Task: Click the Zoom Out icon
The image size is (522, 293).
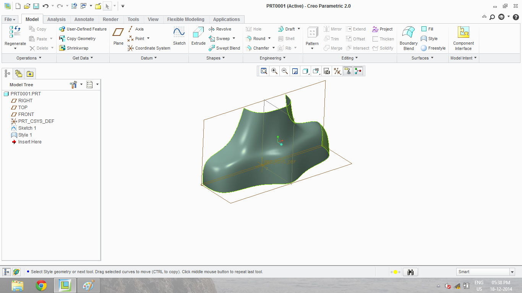Action: [x=285, y=71]
